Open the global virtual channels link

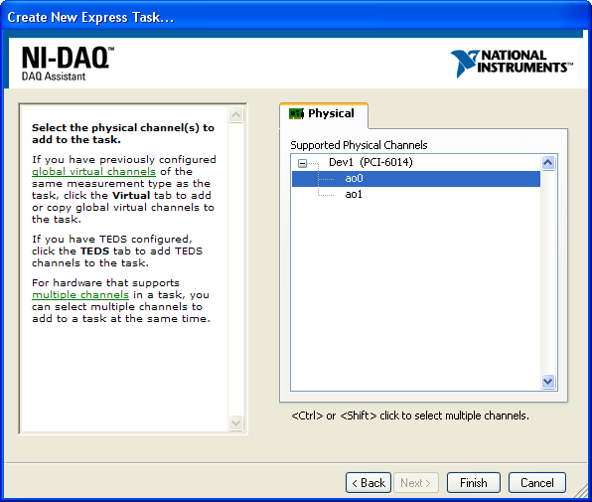pos(93,172)
